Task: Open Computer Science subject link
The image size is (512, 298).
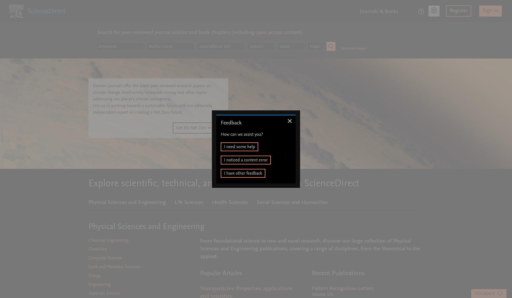Action: click(x=105, y=258)
